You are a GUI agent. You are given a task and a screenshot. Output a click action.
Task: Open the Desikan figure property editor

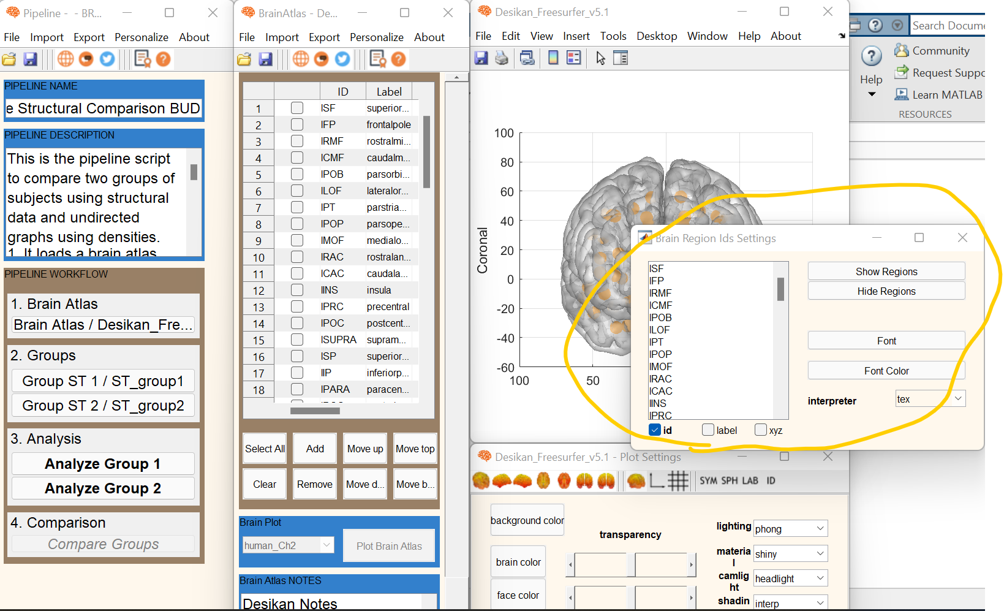(621, 58)
